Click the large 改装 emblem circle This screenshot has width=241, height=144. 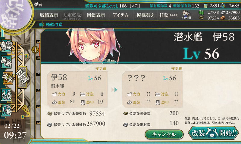15,13
